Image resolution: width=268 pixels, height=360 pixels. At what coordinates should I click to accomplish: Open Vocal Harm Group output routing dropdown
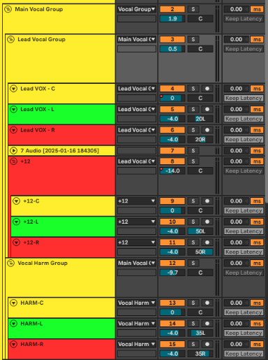tap(137, 263)
